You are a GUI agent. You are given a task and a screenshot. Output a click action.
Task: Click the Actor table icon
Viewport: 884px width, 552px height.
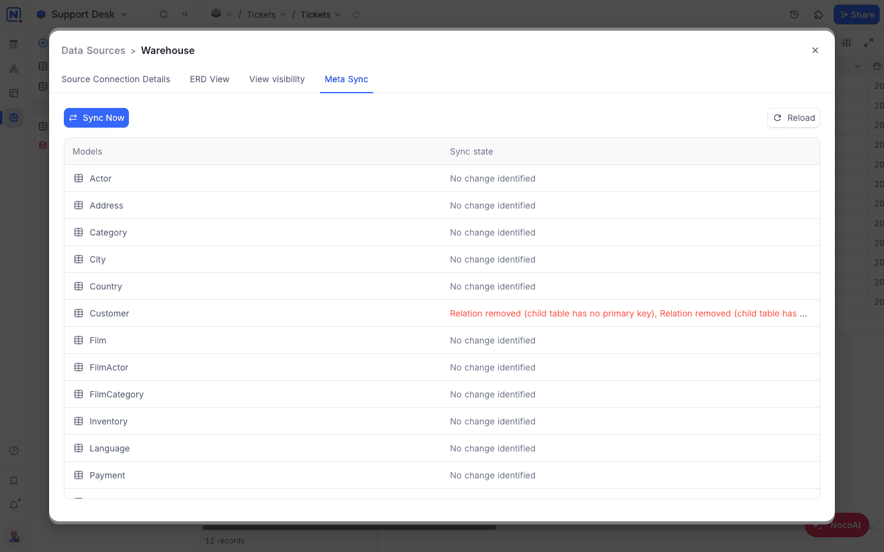tap(79, 178)
